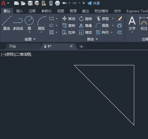The height and width of the screenshot is (139, 148).
Task: Select the 直线 line tool
Action: click(7, 23)
